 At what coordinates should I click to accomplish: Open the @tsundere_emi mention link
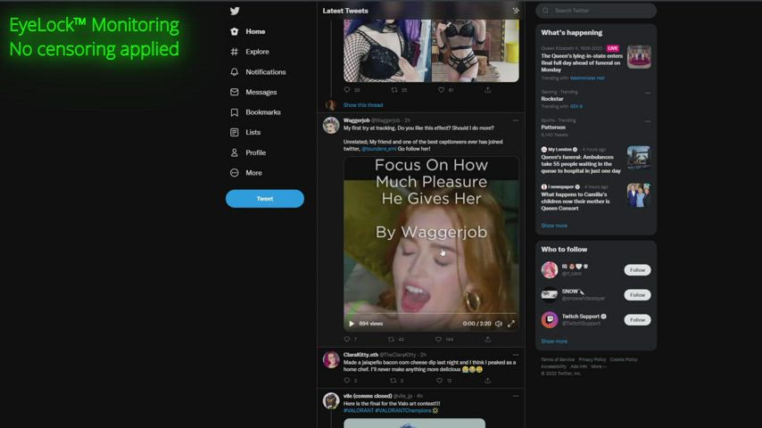(379, 149)
